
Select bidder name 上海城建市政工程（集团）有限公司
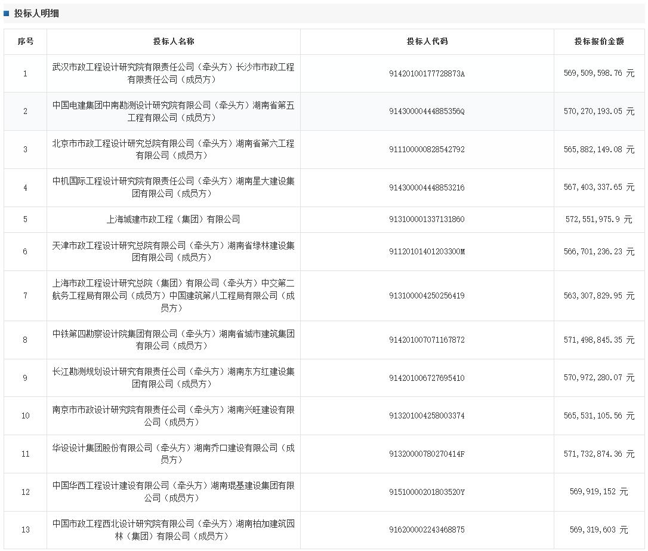point(173,219)
